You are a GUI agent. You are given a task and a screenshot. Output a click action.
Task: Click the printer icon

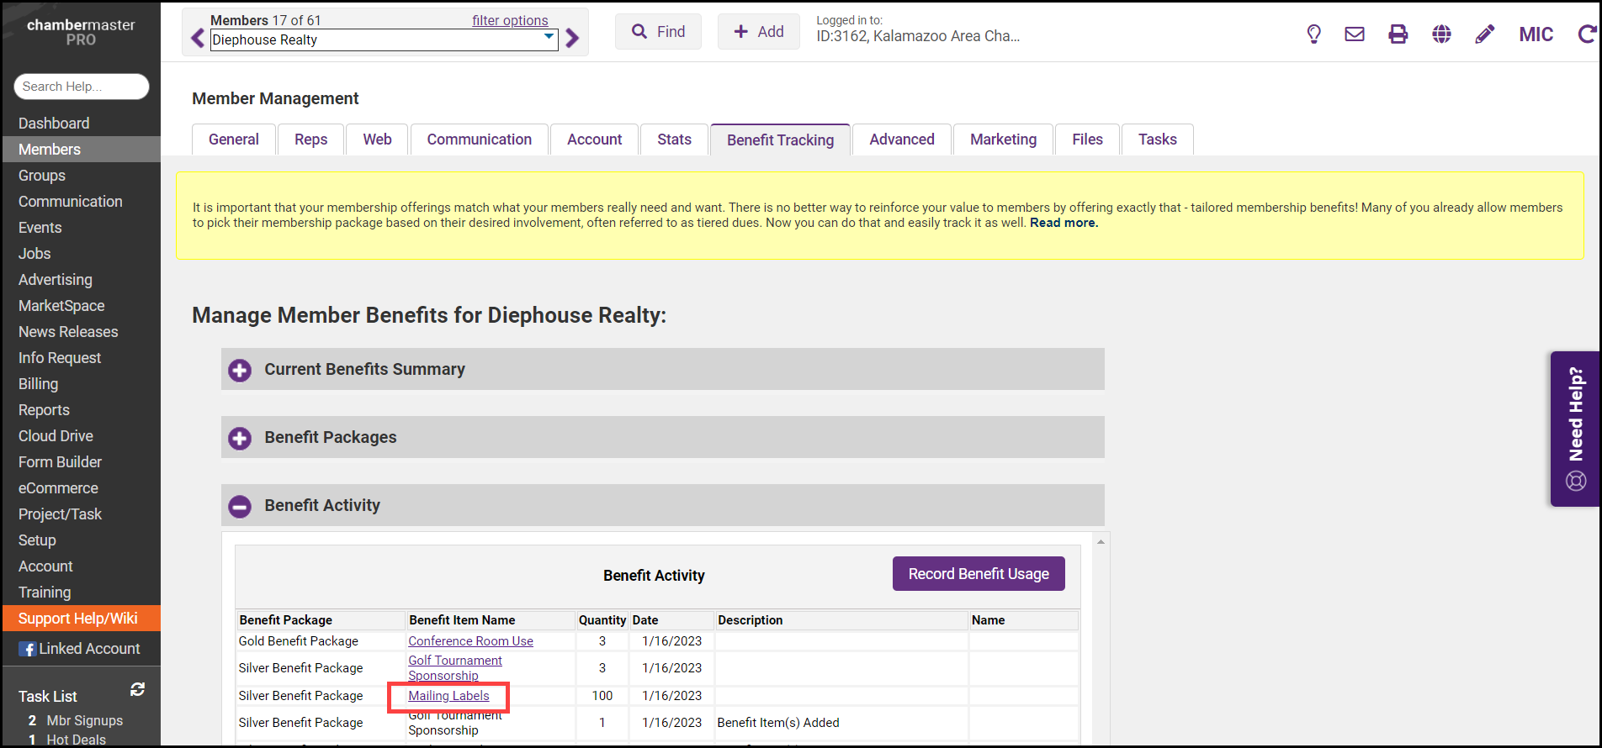tap(1398, 34)
